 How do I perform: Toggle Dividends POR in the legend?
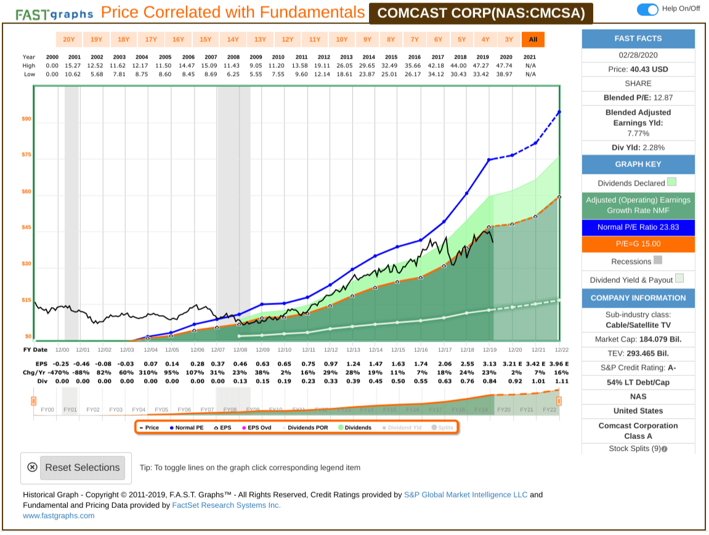(305, 428)
